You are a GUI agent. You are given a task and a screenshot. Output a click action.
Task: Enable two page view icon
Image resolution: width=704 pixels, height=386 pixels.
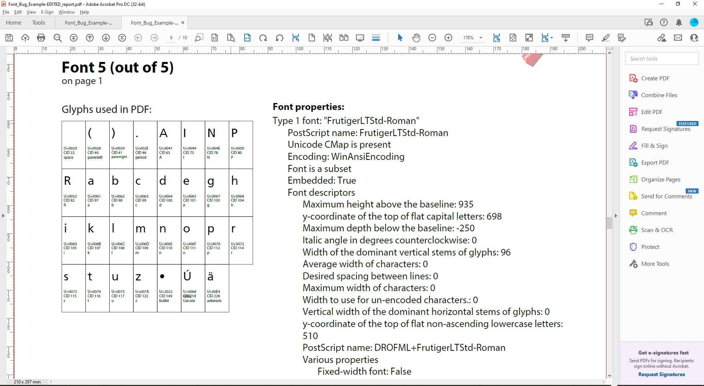[x=344, y=38]
